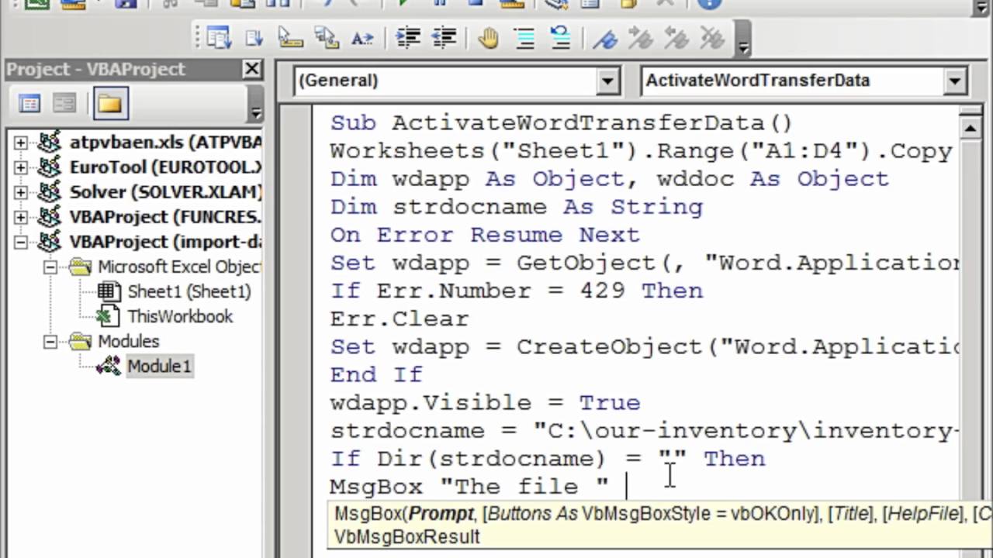Click the line "On Error Resume Next"
The height and width of the screenshot is (558, 993).
(485, 234)
